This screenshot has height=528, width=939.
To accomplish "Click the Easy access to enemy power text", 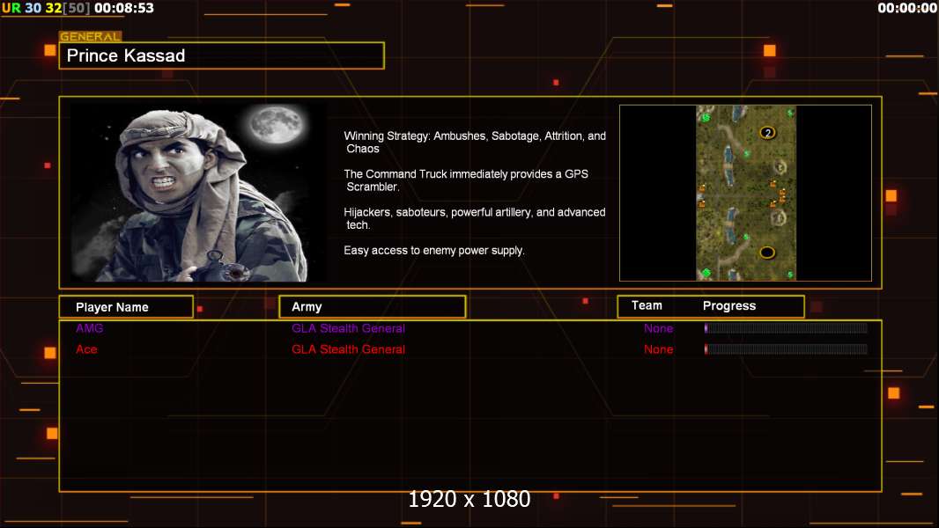I will tap(434, 251).
